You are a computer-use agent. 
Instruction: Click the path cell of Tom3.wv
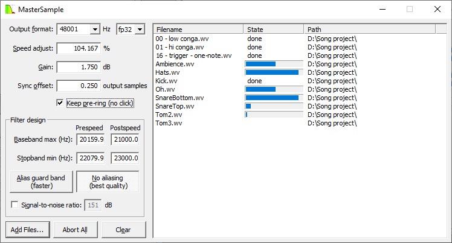[332, 123]
